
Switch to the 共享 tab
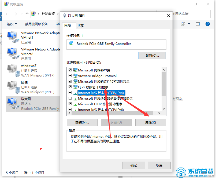[x=80, y=26]
